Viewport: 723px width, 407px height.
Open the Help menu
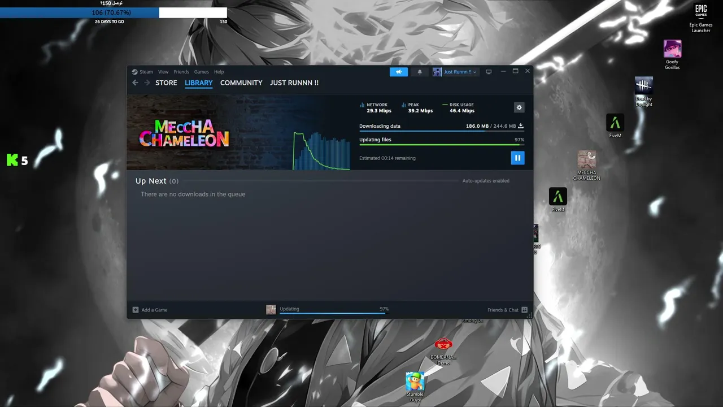pyautogui.click(x=219, y=72)
